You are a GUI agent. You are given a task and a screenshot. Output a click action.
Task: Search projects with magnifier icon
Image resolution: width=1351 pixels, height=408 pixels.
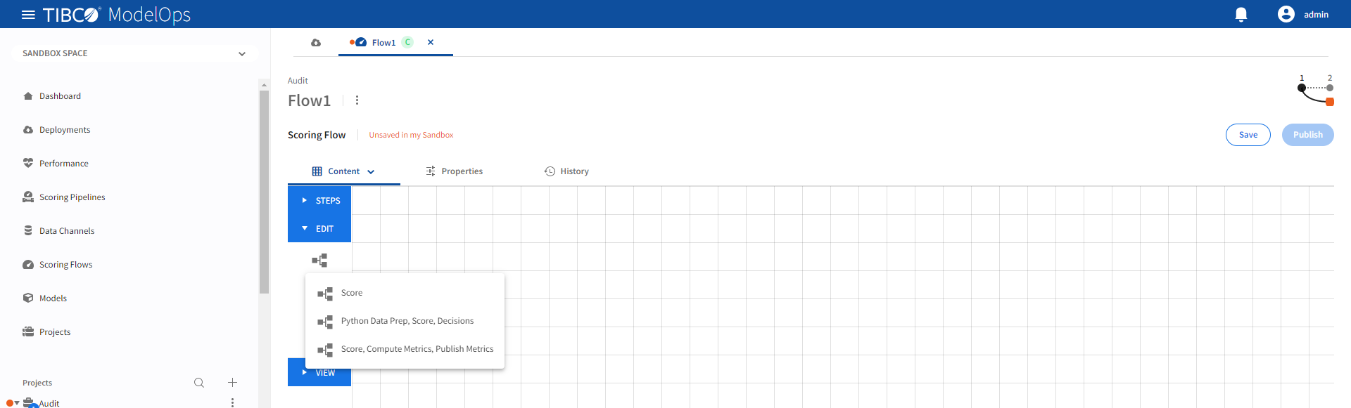point(199,383)
